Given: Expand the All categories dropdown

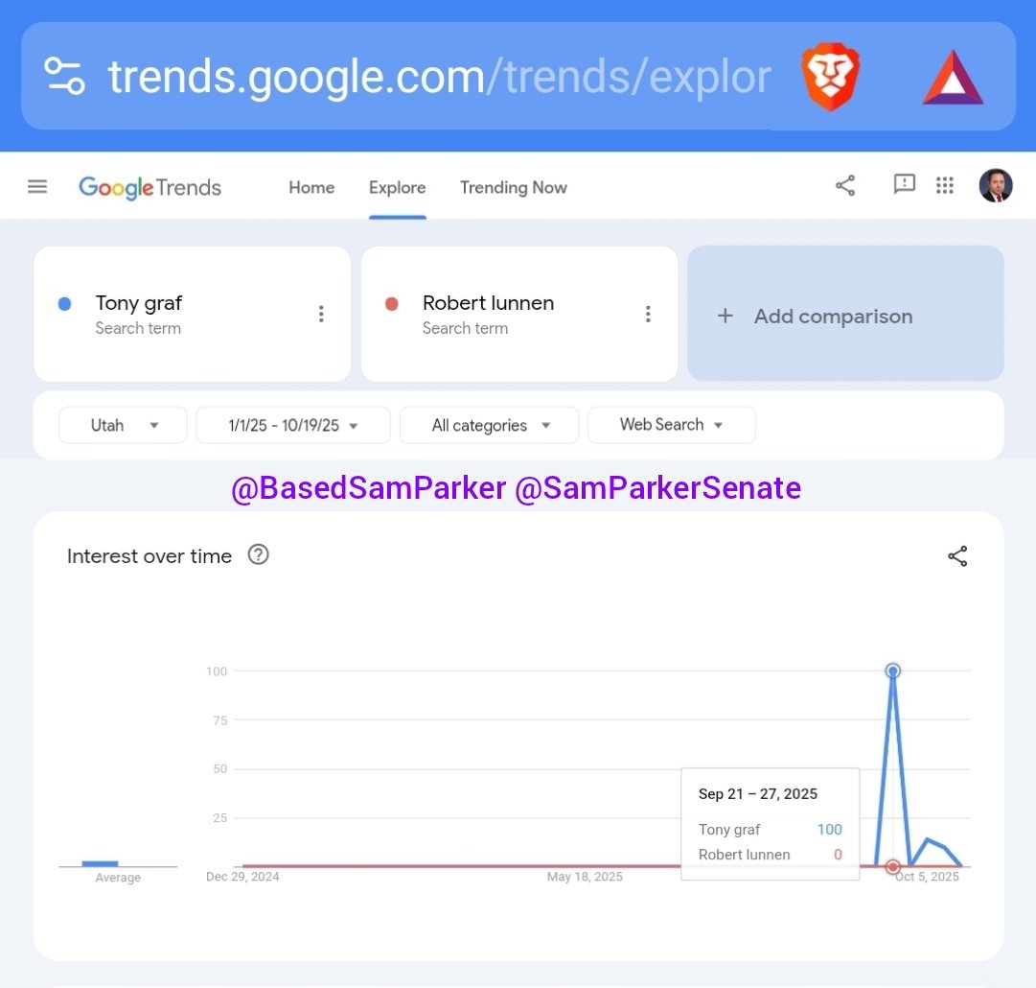Looking at the screenshot, I should (x=489, y=425).
